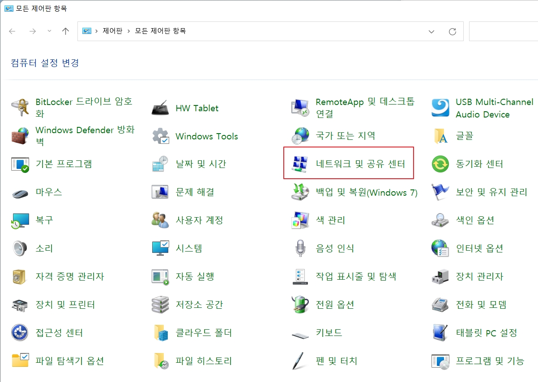The height and width of the screenshot is (382, 538).
Task: Expand chevron before 제어판 in address bar
Action: (x=96, y=31)
